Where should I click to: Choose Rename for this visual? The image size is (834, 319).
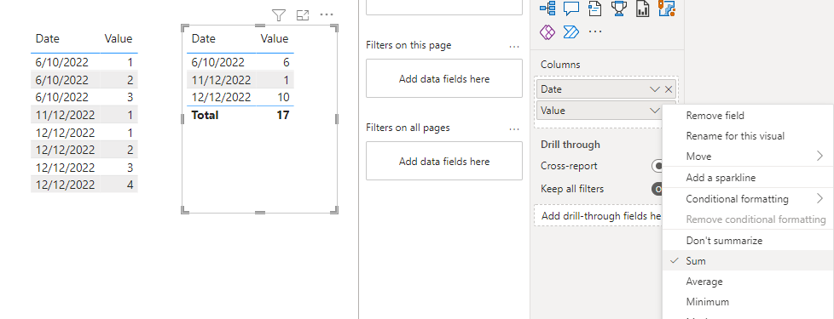coord(748,136)
